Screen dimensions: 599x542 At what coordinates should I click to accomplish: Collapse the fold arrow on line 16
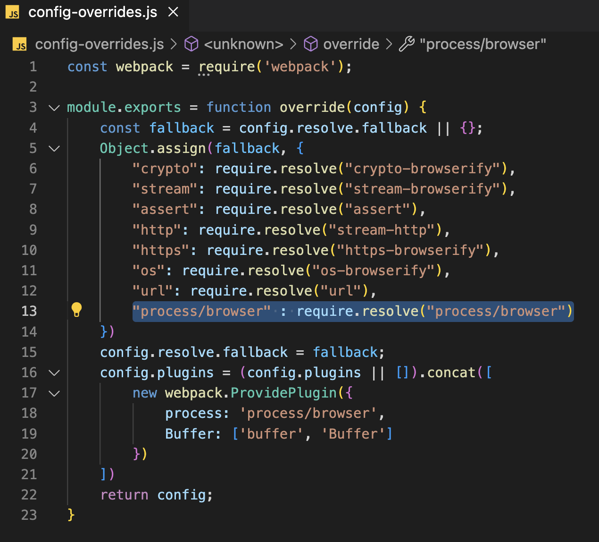(x=54, y=373)
